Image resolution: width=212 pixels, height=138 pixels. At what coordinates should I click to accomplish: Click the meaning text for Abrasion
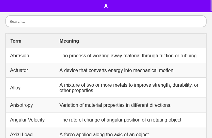pos(129,55)
